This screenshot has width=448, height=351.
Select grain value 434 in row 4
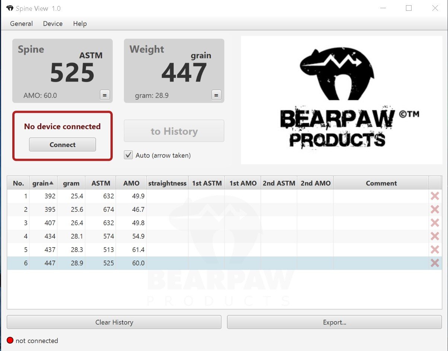pos(49,236)
